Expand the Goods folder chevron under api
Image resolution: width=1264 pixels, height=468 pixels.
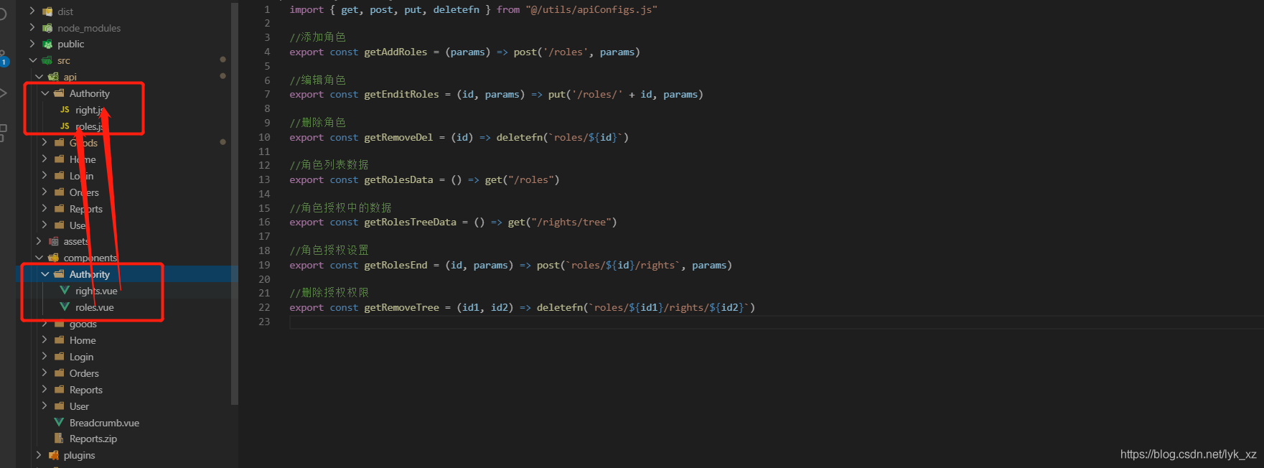pyautogui.click(x=45, y=143)
